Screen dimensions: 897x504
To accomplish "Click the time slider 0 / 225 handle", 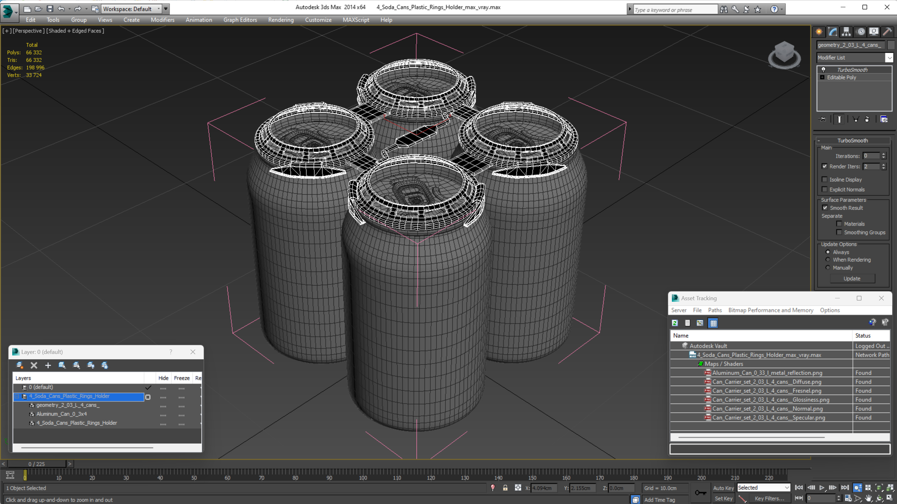I will 36,464.
